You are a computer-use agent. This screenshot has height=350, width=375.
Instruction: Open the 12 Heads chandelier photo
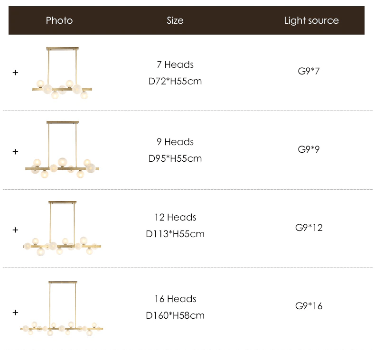(x=63, y=230)
